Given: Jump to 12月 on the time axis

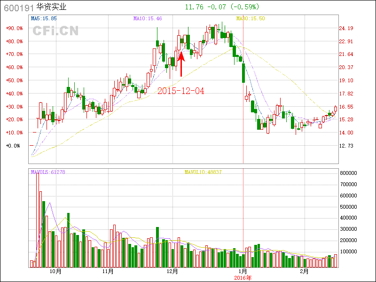Looking at the screenshot, I should tap(173, 271).
